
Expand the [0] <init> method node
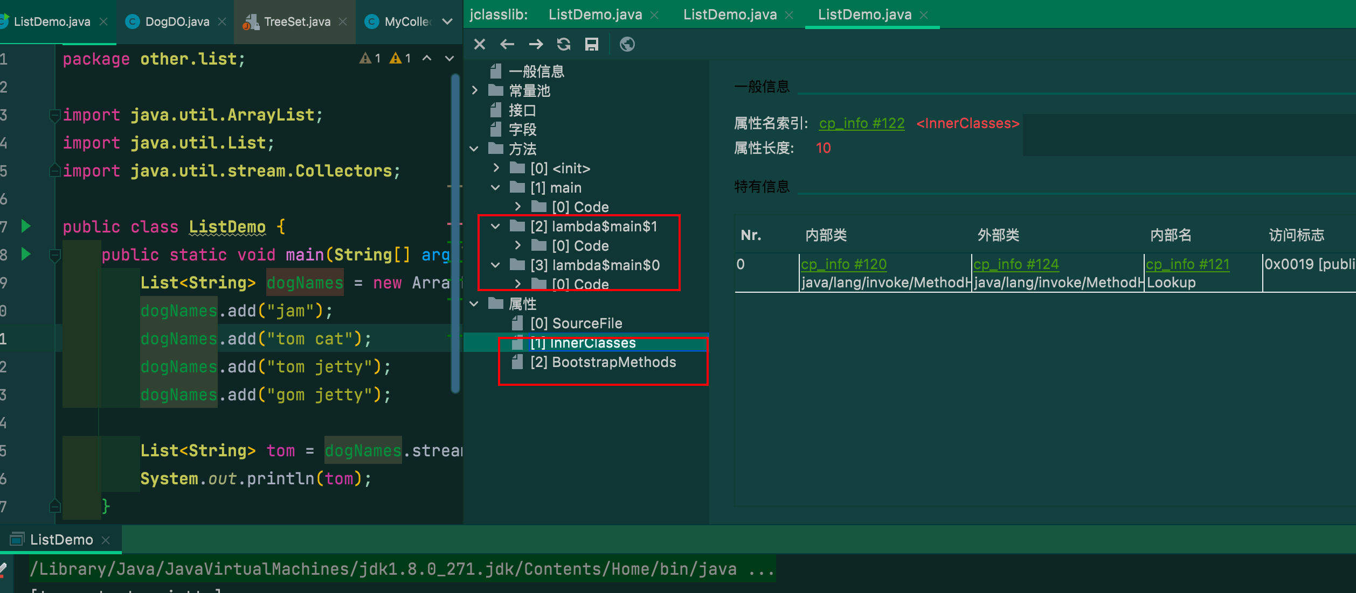coord(496,168)
